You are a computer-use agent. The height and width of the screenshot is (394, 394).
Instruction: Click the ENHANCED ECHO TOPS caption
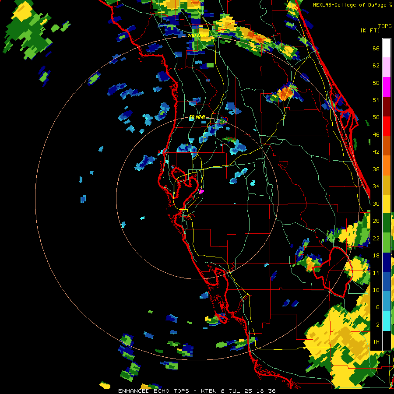pyautogui.click(x=153, y=391)
